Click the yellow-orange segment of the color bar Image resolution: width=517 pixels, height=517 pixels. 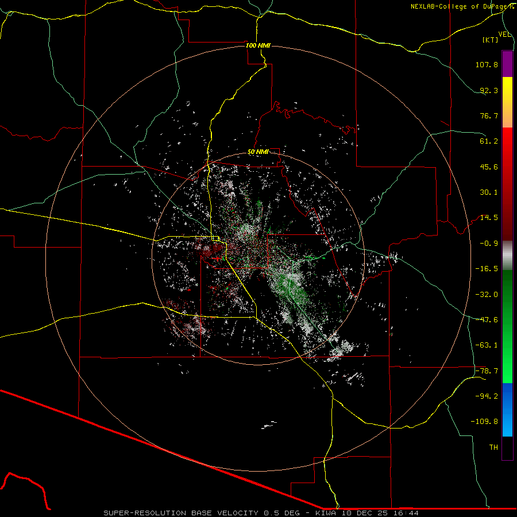(x=507, y=102)
